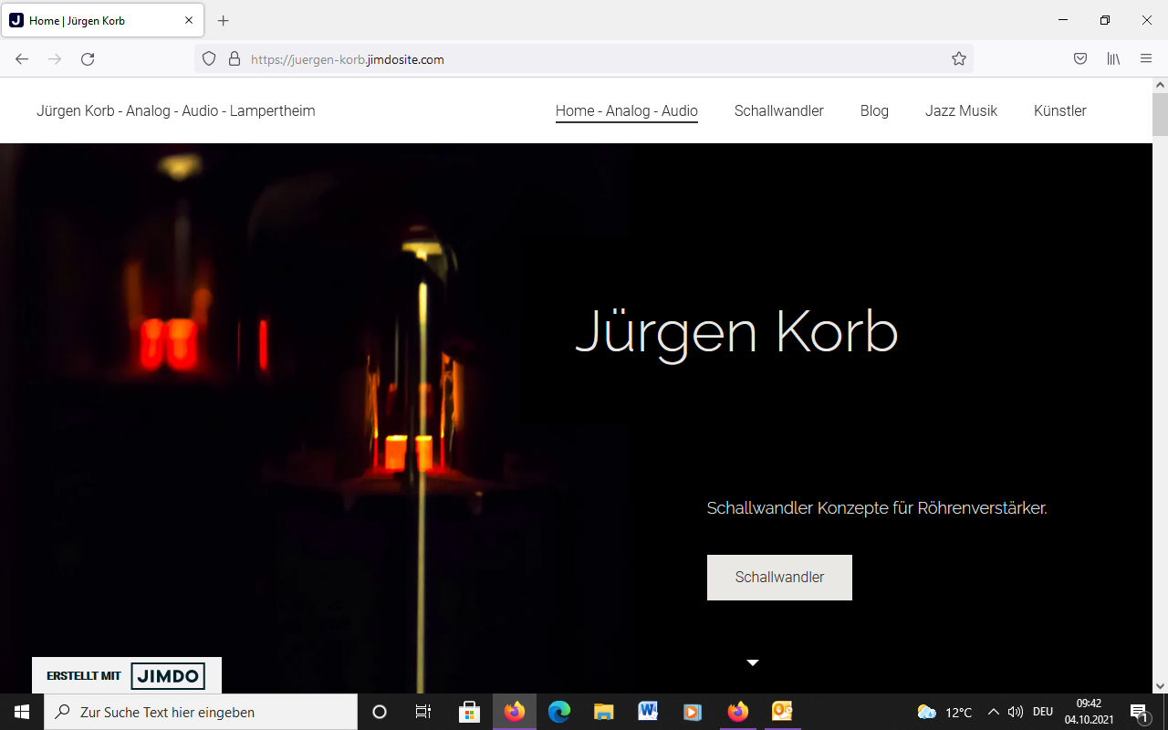Bookmark this page with the star icon
Image resolution: width=1168 pixels, height=730 pixels.
(x=958, y=59)
